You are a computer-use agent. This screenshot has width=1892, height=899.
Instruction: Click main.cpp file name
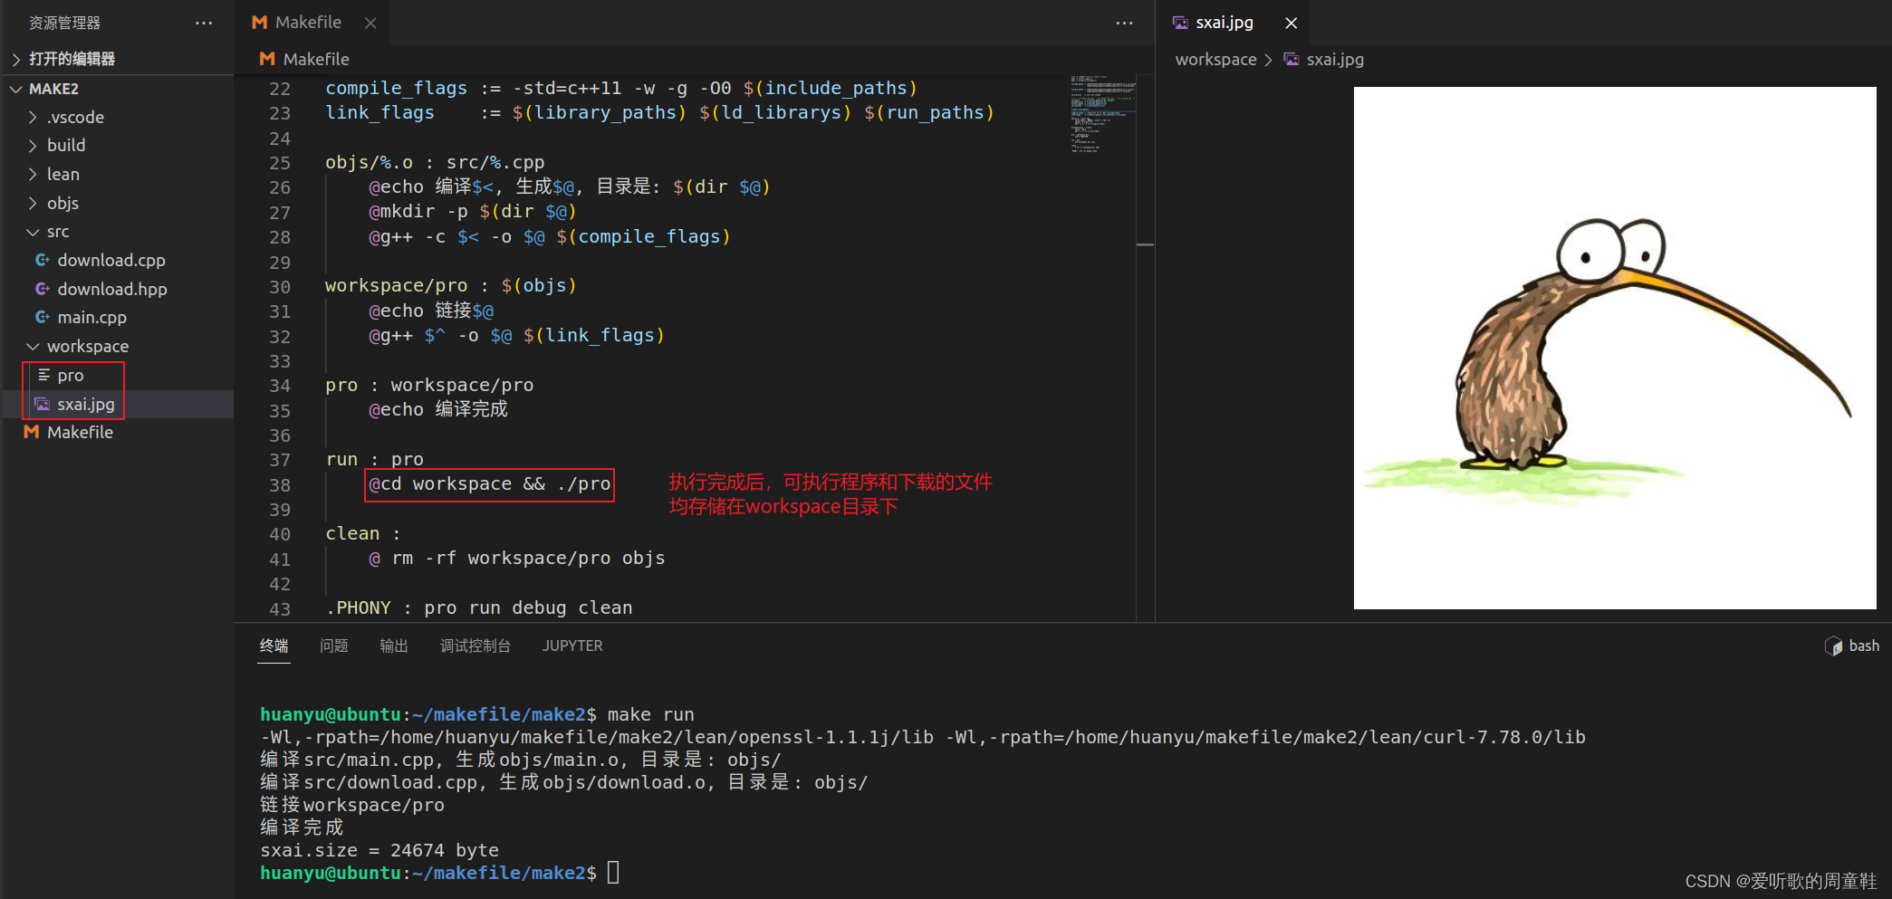tap(91, 317)
